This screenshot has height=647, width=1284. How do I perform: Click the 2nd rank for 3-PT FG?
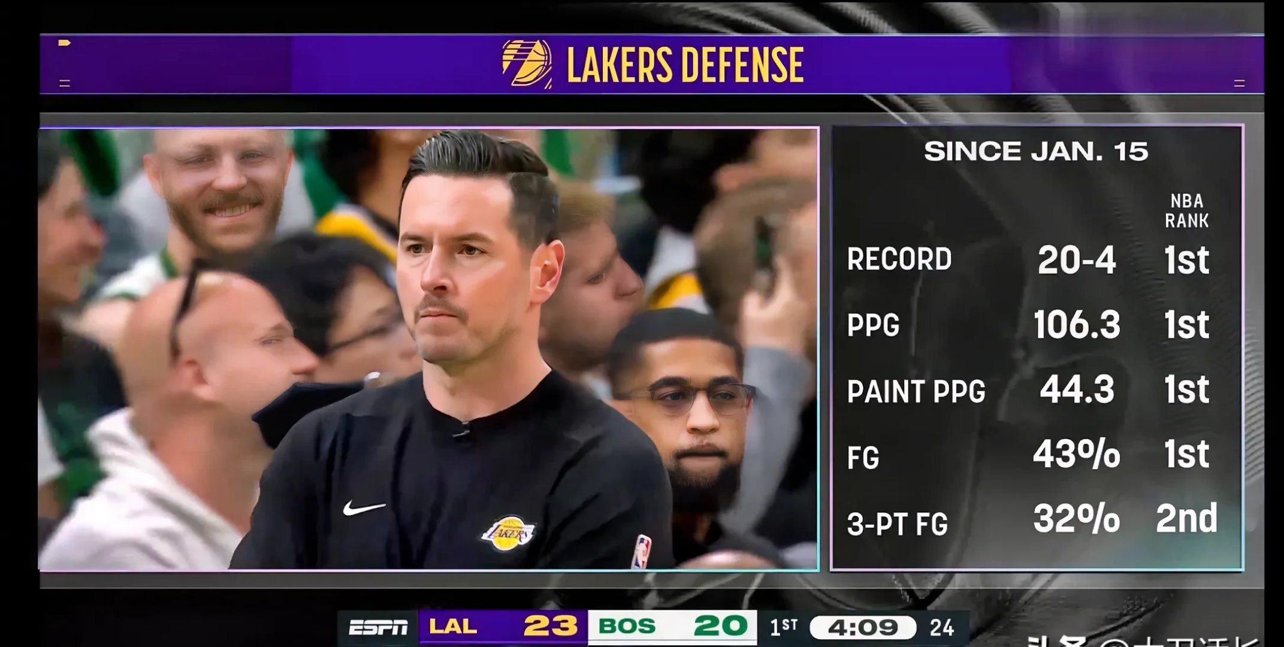coord(1186,519)
